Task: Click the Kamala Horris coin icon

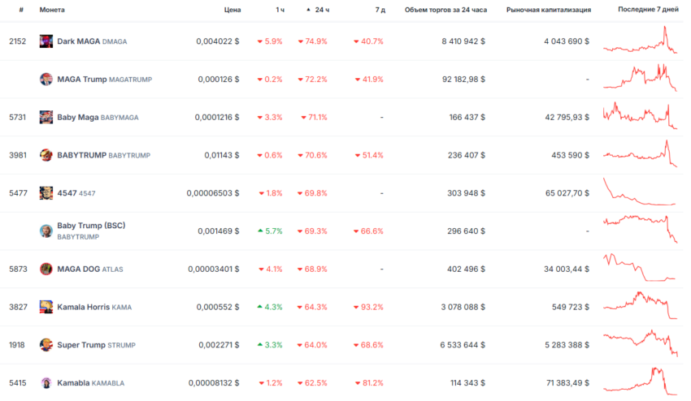Action: tap(46, 307)
